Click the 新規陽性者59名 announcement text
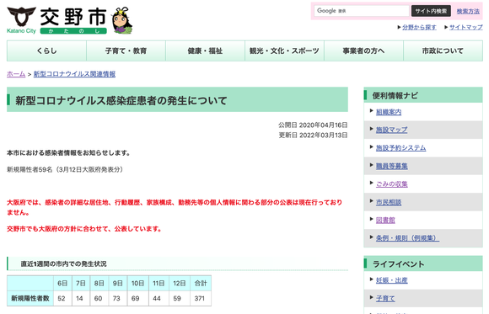Viewport: 489px width, 314px height. tap(65, 169)
